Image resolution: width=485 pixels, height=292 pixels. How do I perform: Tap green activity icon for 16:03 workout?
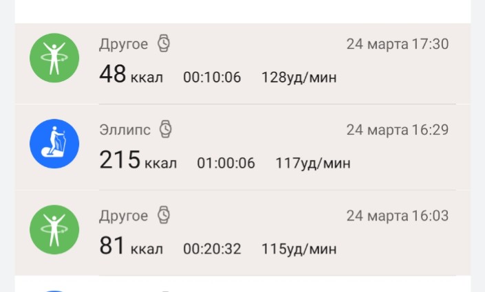(x=54, y=230)
